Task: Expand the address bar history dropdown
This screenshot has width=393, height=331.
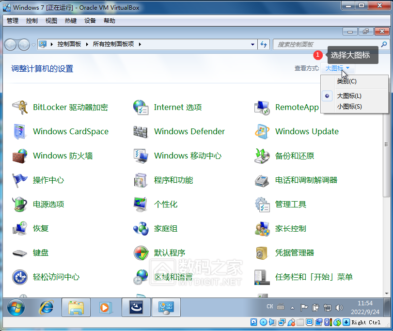Action: click(x=252, y=45)
